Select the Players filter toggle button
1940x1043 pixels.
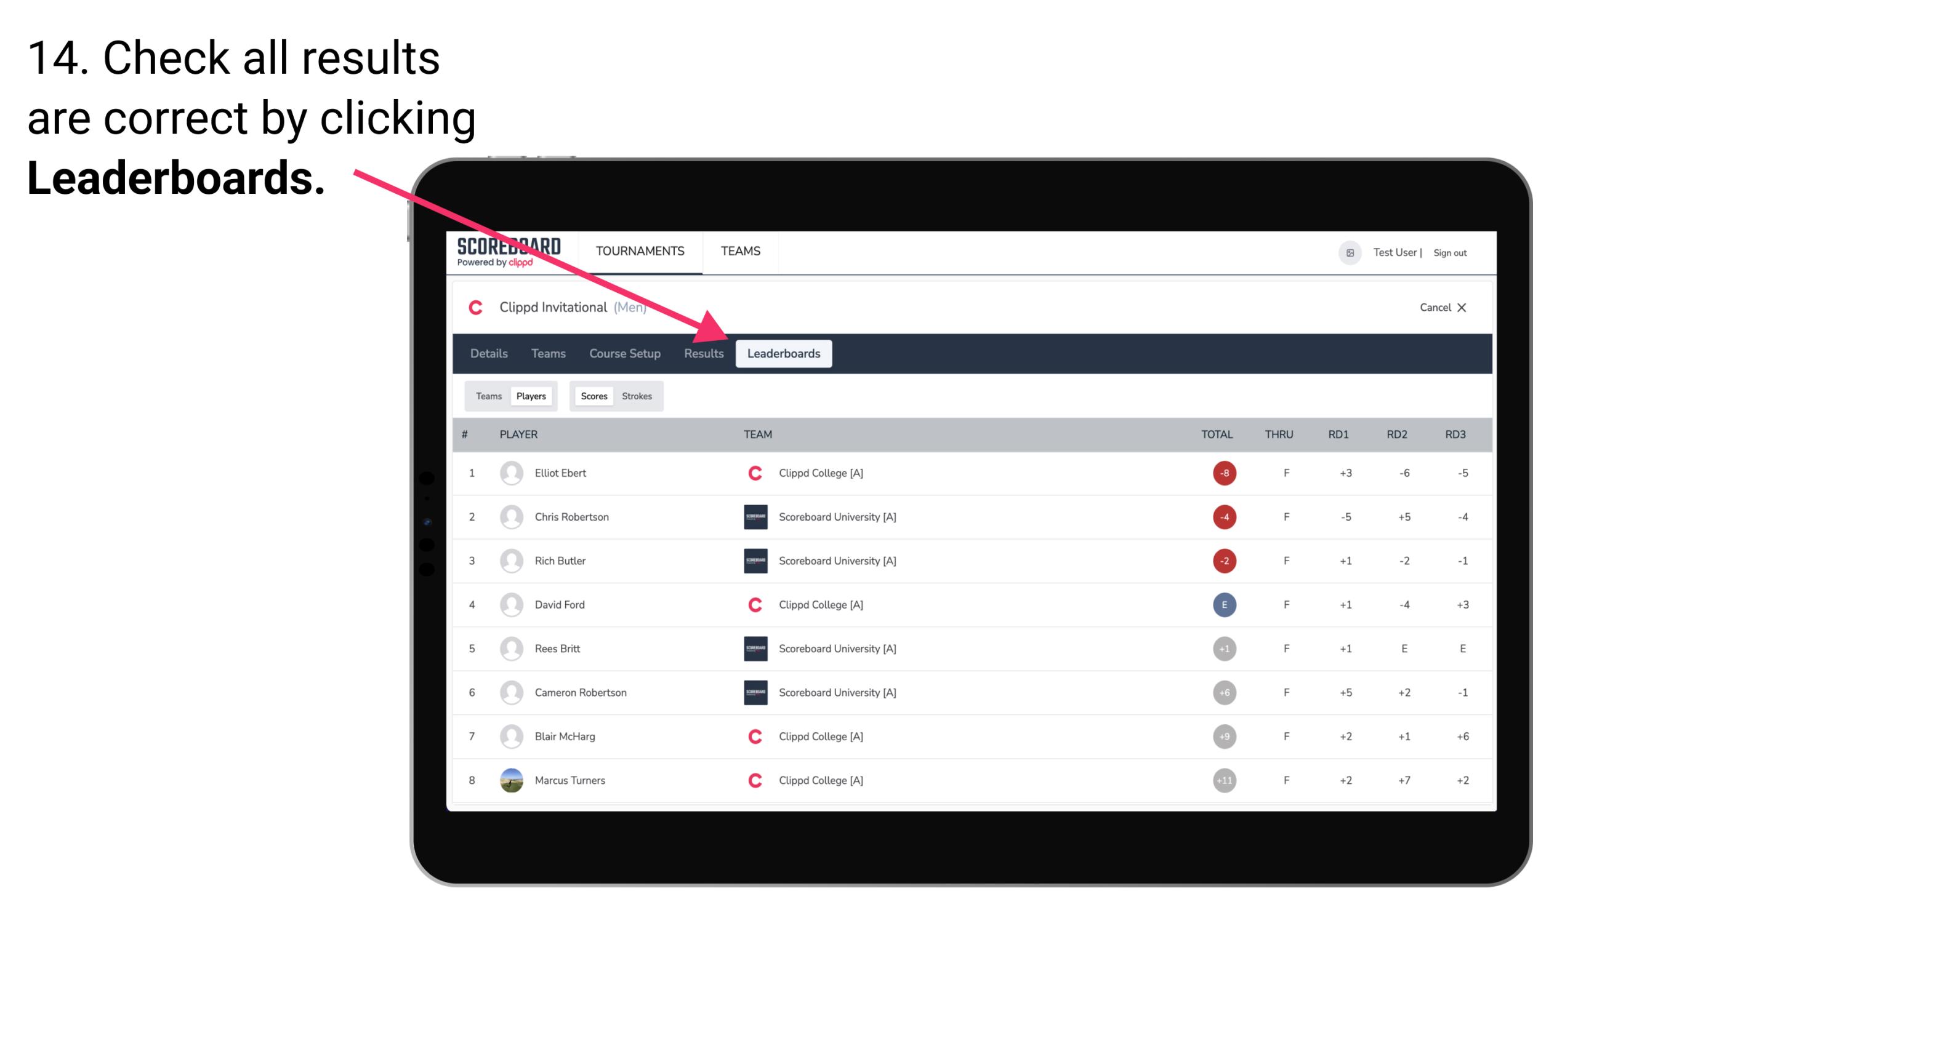(532, 396)
